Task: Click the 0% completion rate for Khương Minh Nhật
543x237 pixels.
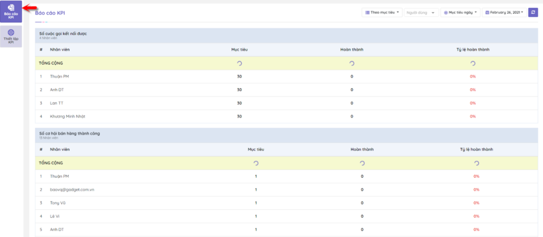Action: [472, 117]
